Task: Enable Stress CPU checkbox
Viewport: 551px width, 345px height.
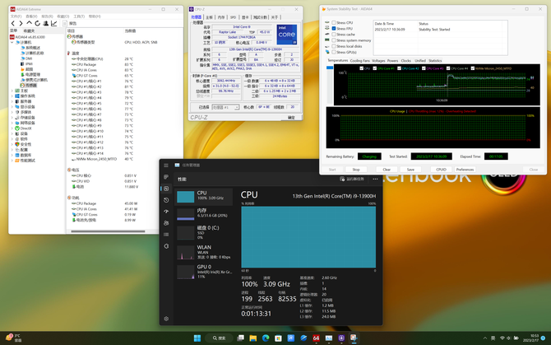Action: click(x=334, y=22)
